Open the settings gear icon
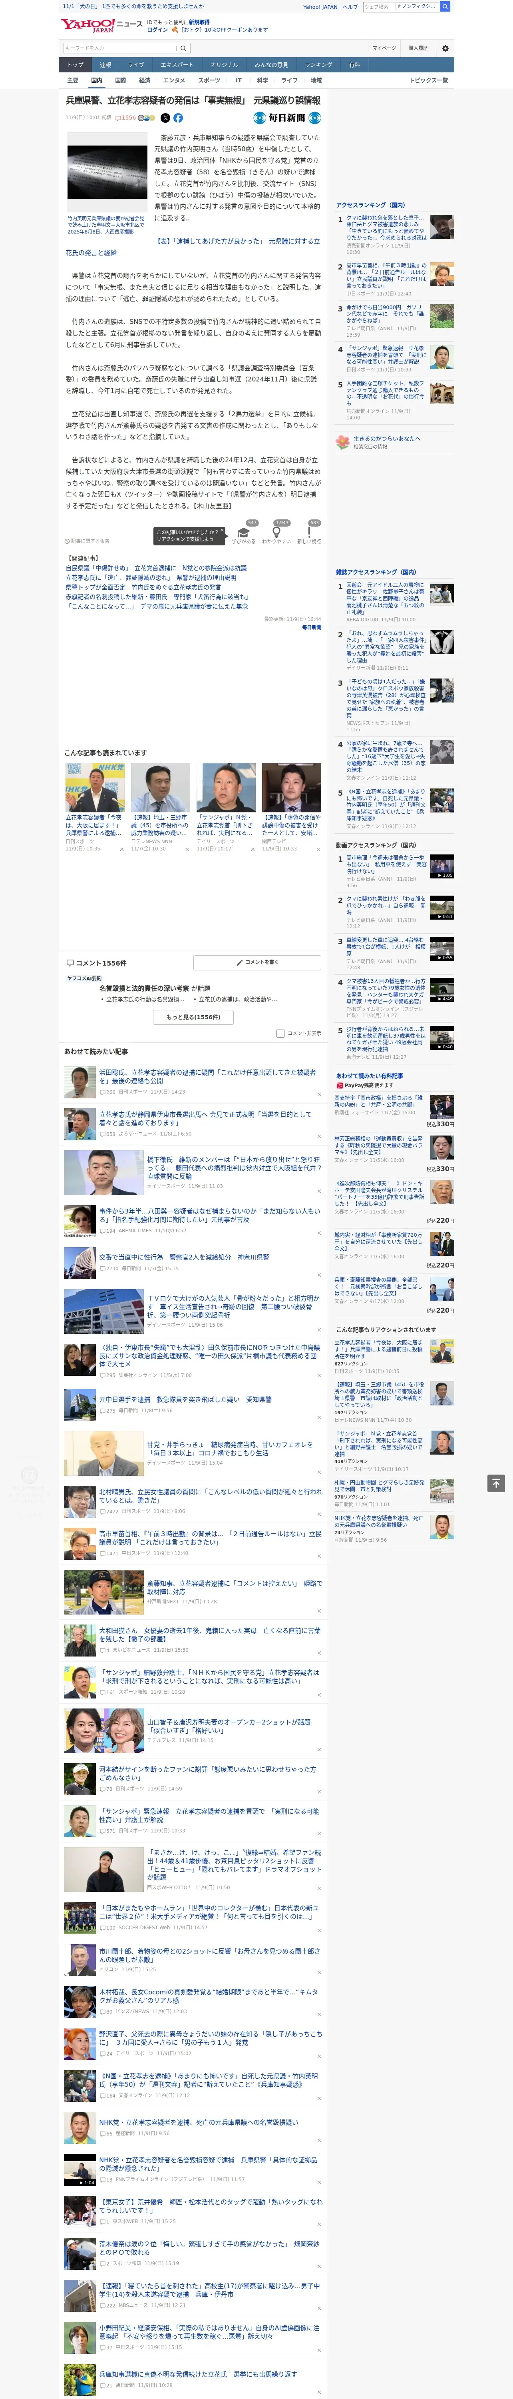This screenshot has width=513, height=2399. pos(444,48)
